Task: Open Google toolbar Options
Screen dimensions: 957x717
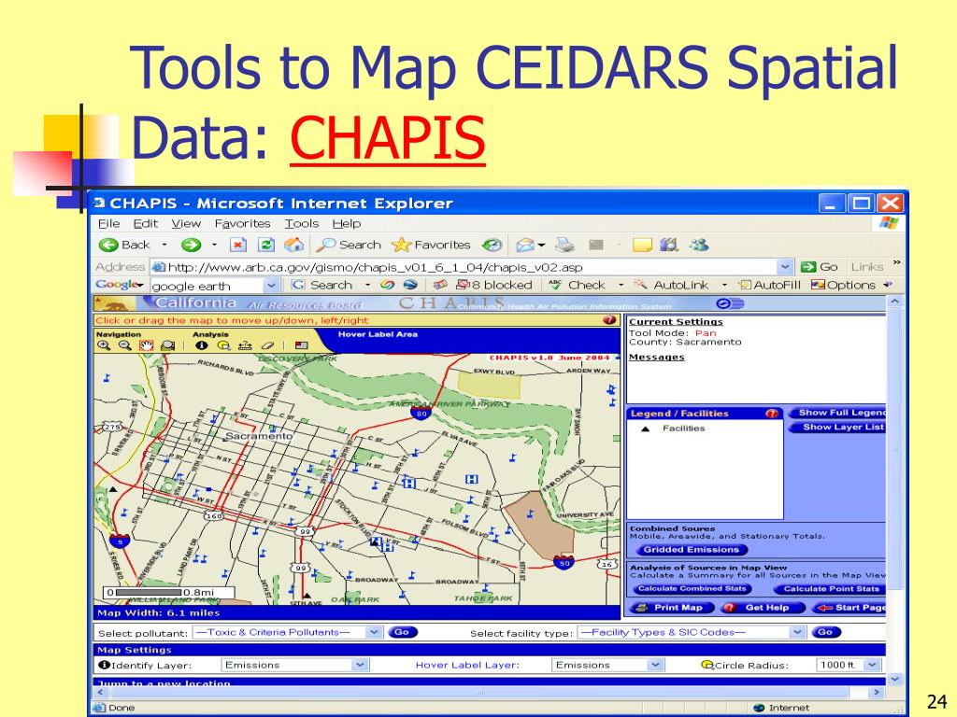Action: 844,285
